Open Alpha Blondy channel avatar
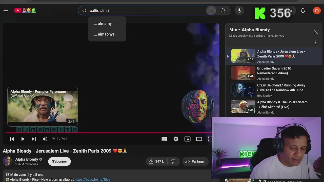The width and height of the screenshot is (324, 182). click(7, 161)
